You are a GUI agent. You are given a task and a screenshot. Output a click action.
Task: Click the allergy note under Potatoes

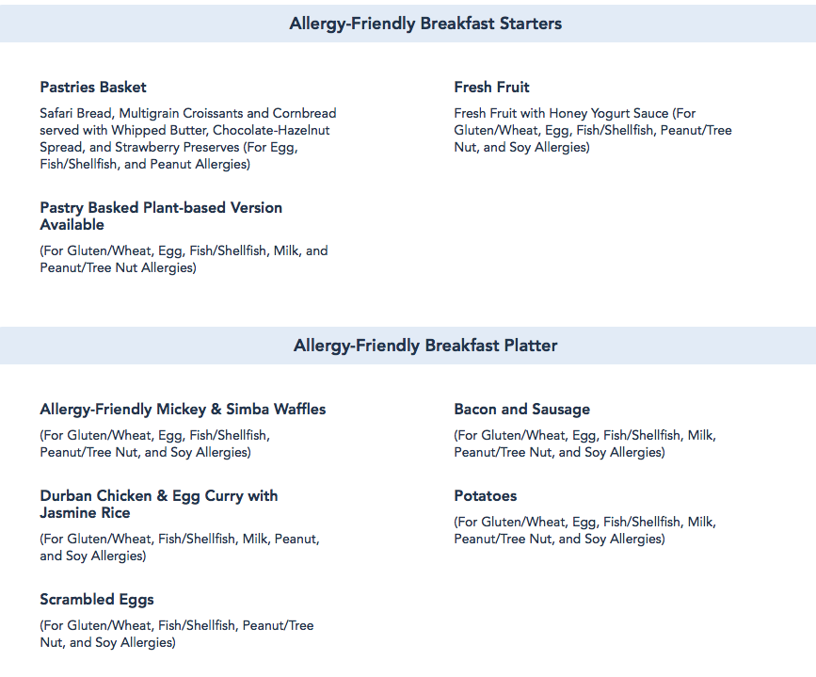(x=584, y=530)
